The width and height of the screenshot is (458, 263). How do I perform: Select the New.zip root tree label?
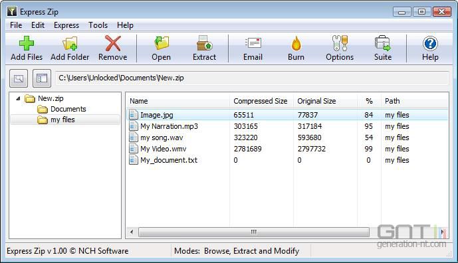click(51, 99)
